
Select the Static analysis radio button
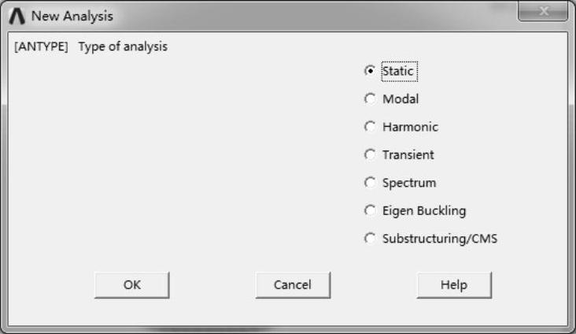[370, 71]
